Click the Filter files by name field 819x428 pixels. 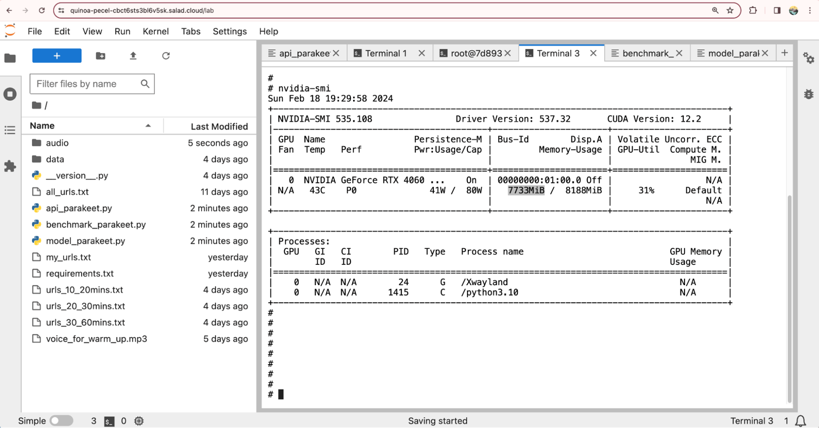(92, 84)
